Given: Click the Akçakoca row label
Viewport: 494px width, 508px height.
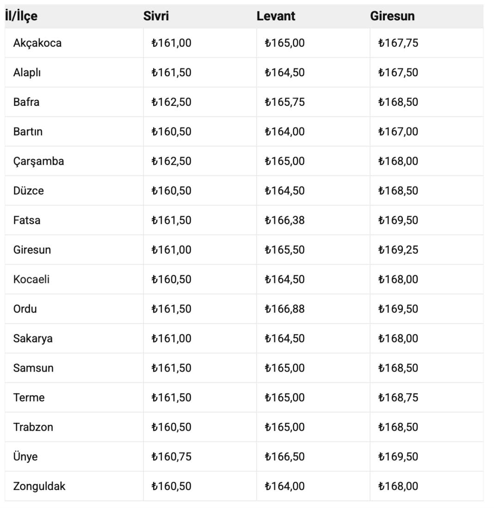Looking at the screenshot, I should [37, 43].
